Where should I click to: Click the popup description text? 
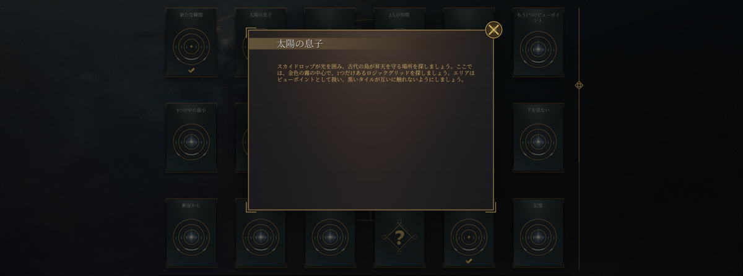pyautogui.click(x=376, y=71)
